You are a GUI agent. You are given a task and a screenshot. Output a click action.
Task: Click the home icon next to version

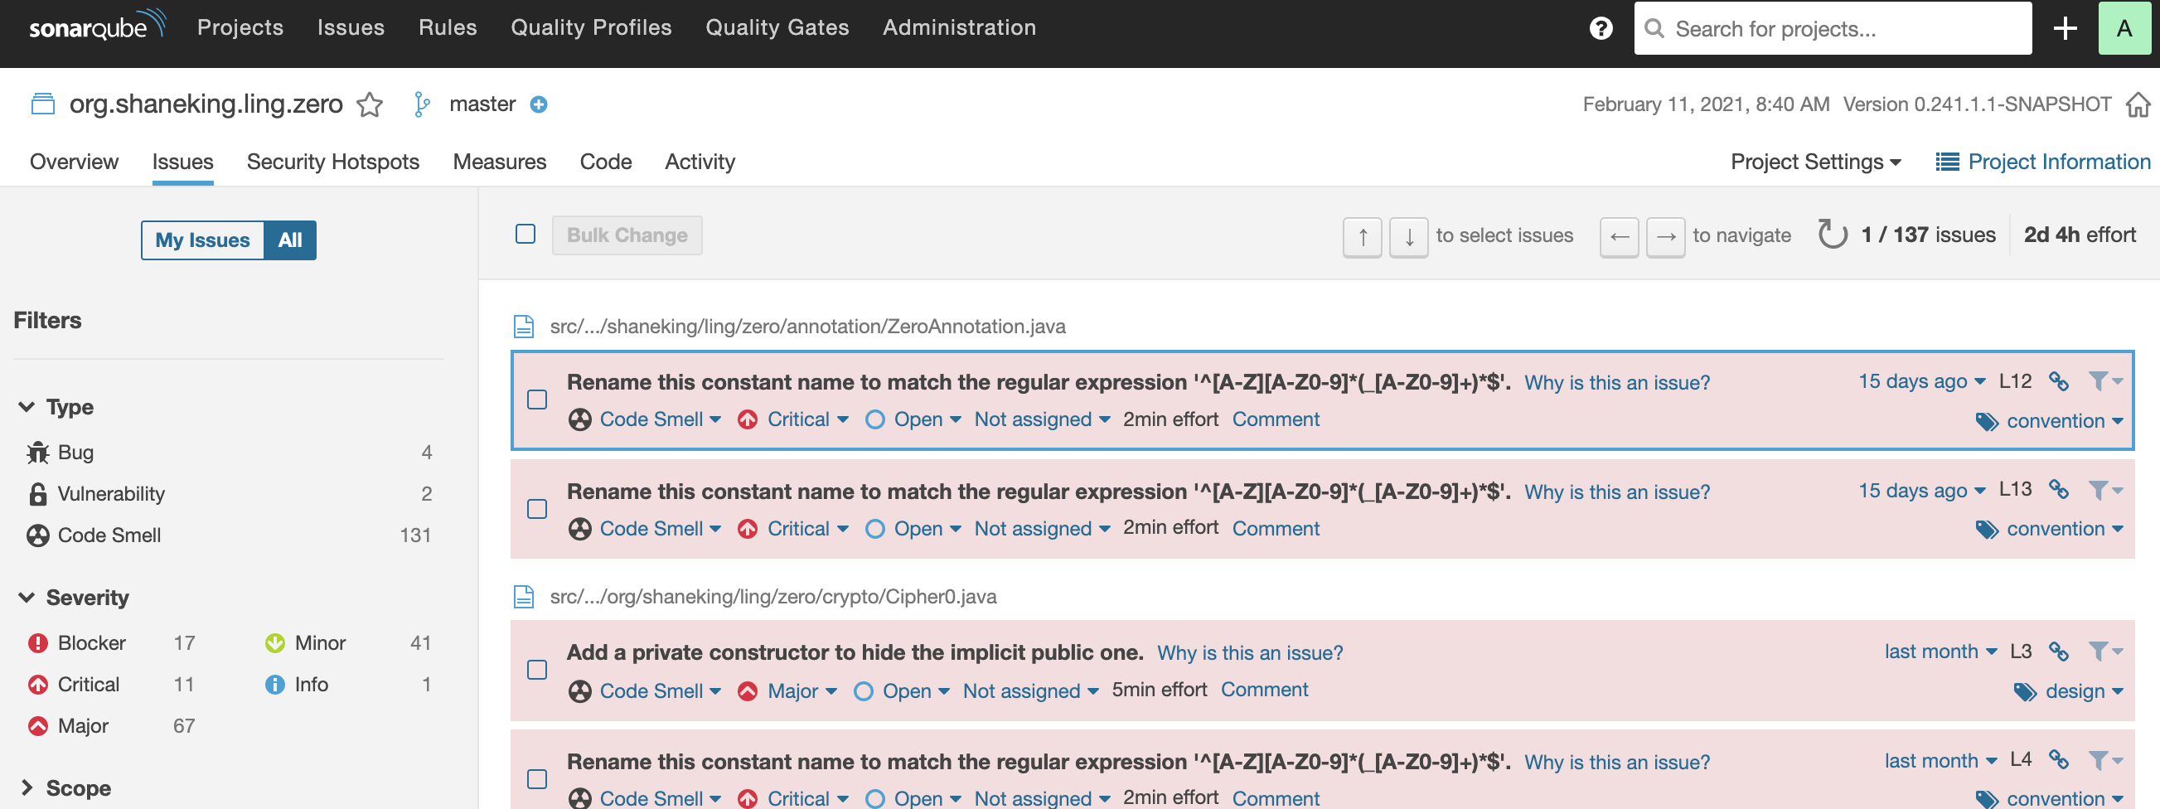pos(2138,104)
